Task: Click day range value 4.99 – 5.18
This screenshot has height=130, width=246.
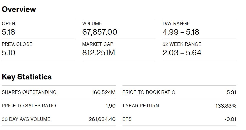Action: 181,32
